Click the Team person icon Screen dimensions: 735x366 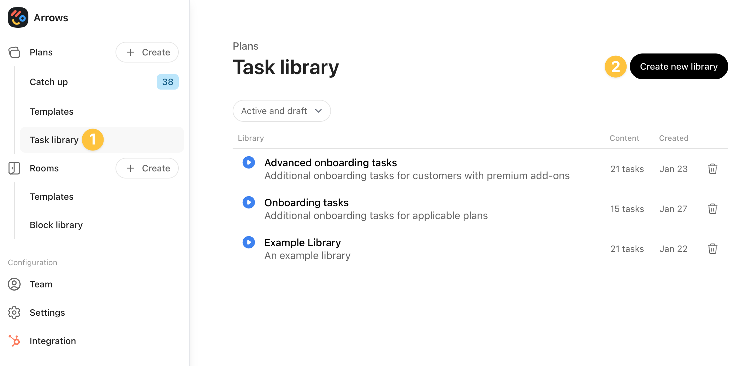pyautogui.click(x=14, y=284)
